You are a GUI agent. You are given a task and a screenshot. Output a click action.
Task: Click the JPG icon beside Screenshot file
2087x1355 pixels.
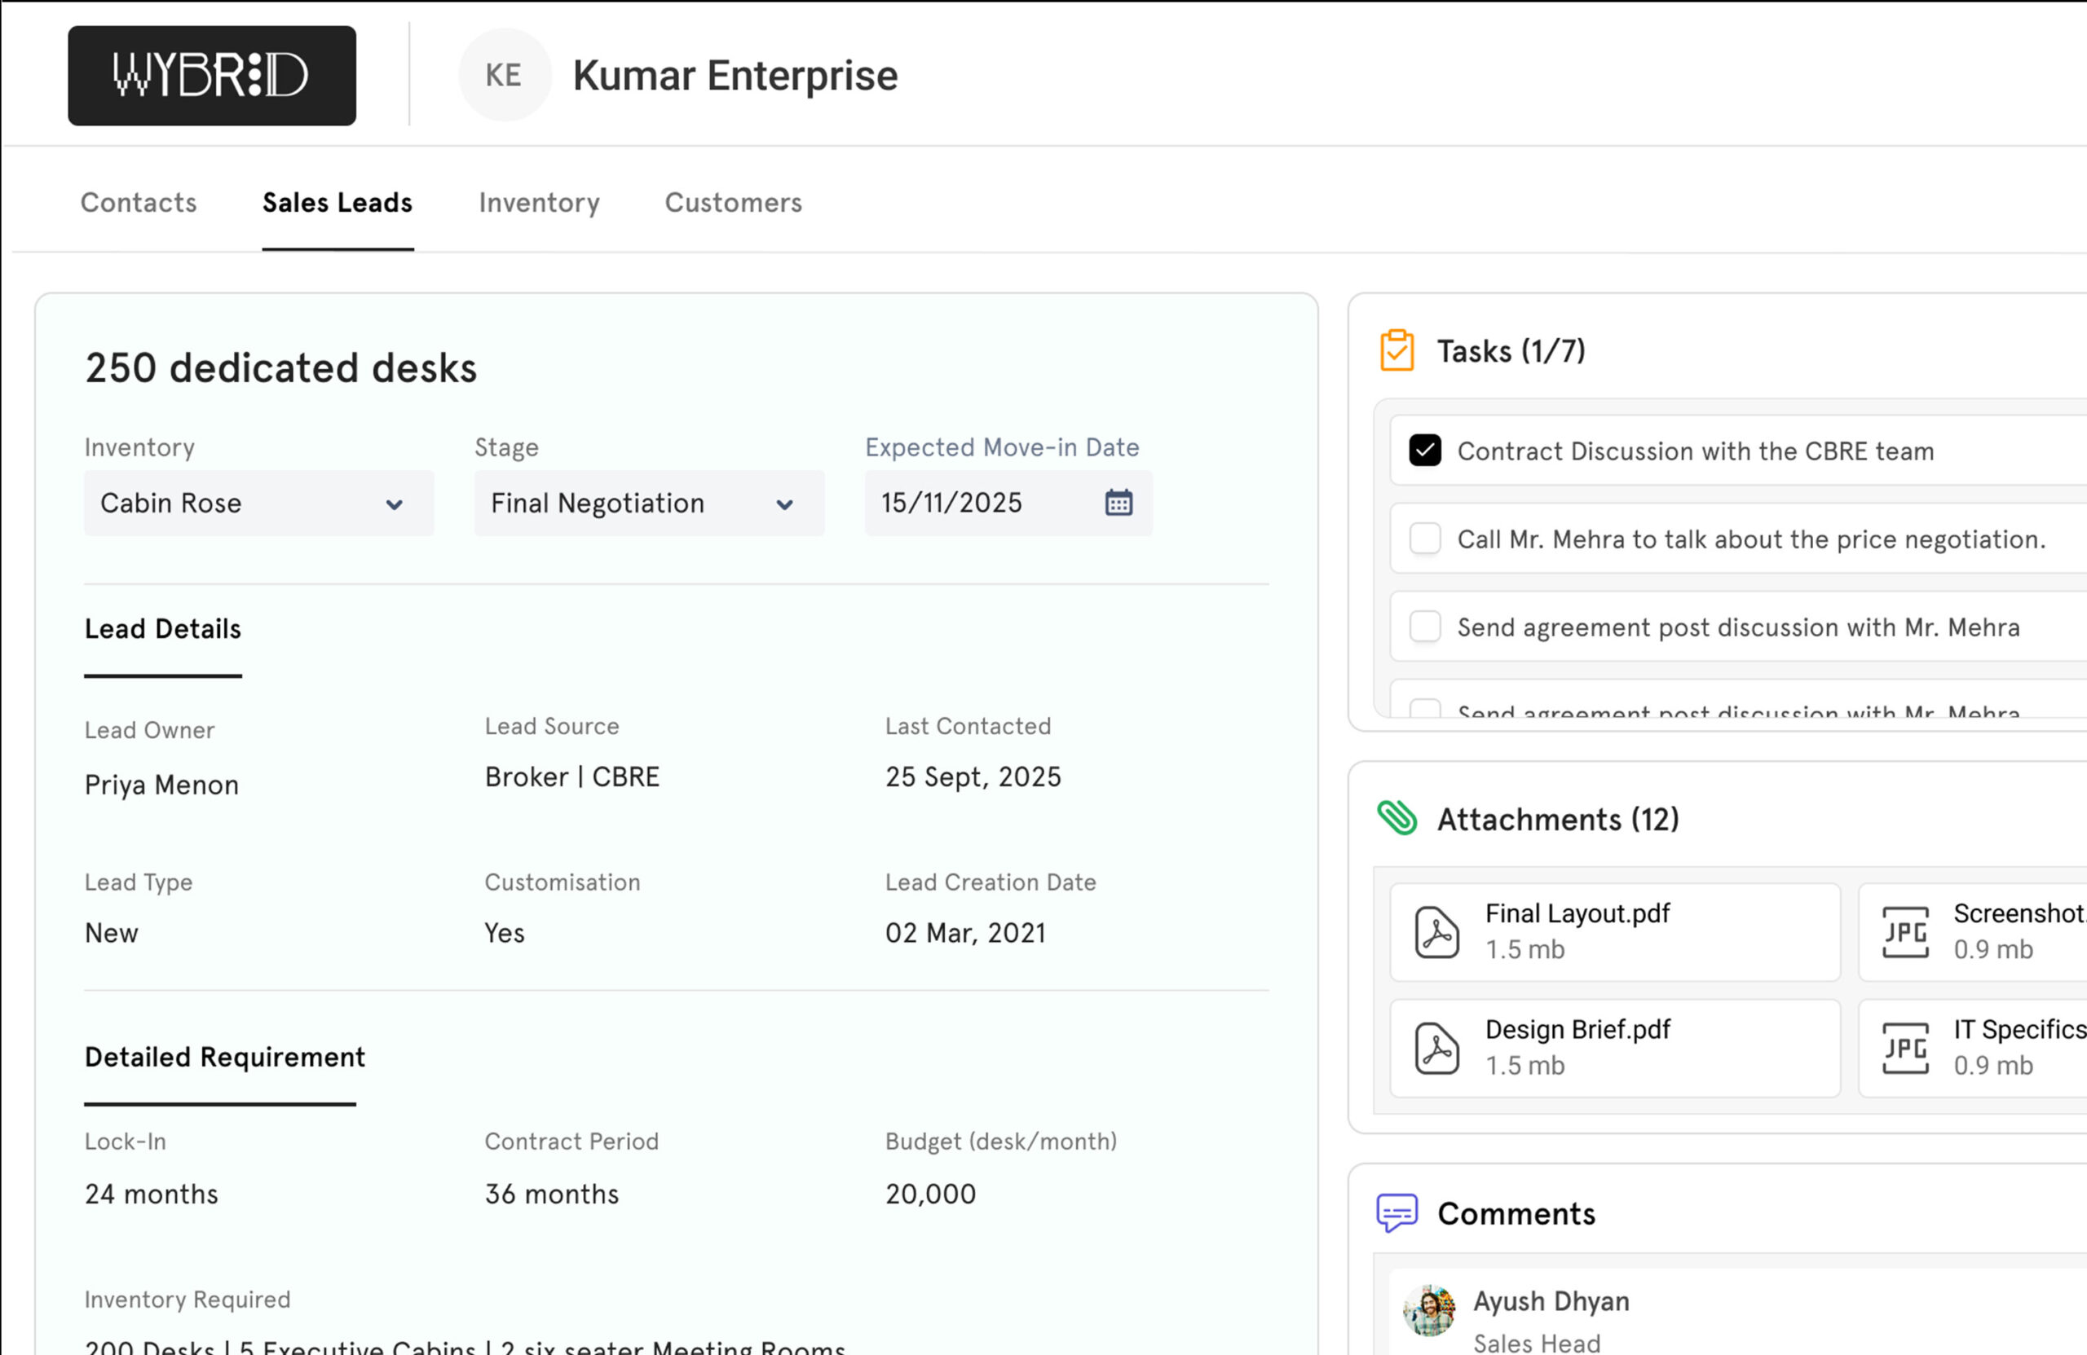(x=1904, y=931)
